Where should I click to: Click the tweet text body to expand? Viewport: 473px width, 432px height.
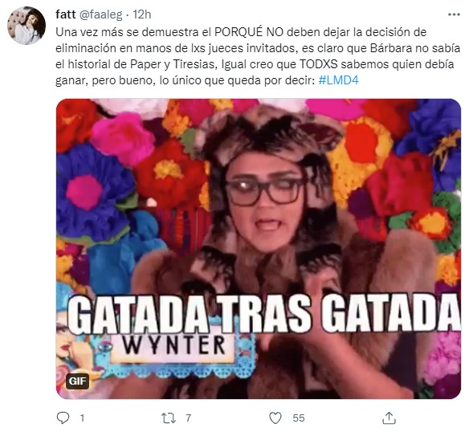coord(258,56)
